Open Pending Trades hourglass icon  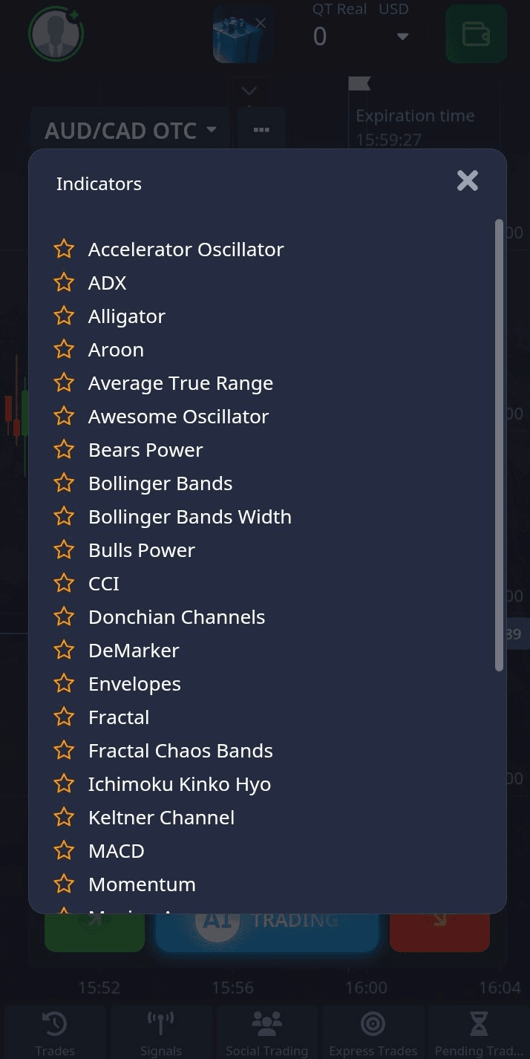point(479,1031)
